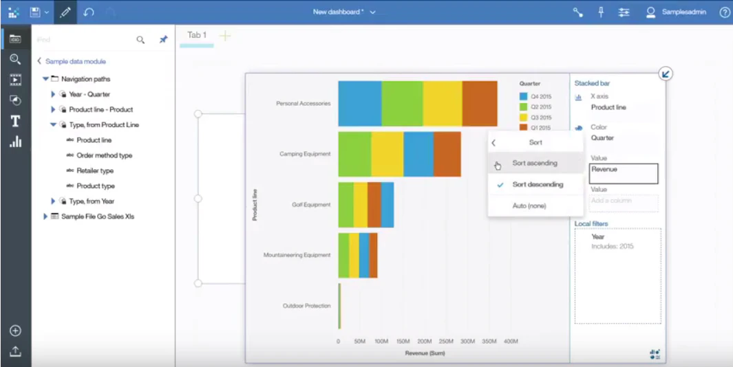Image resolution: width=733 pixels, height=367 pixels.
Task: Open the Shapes panel icon
Action: coord(15,100)
